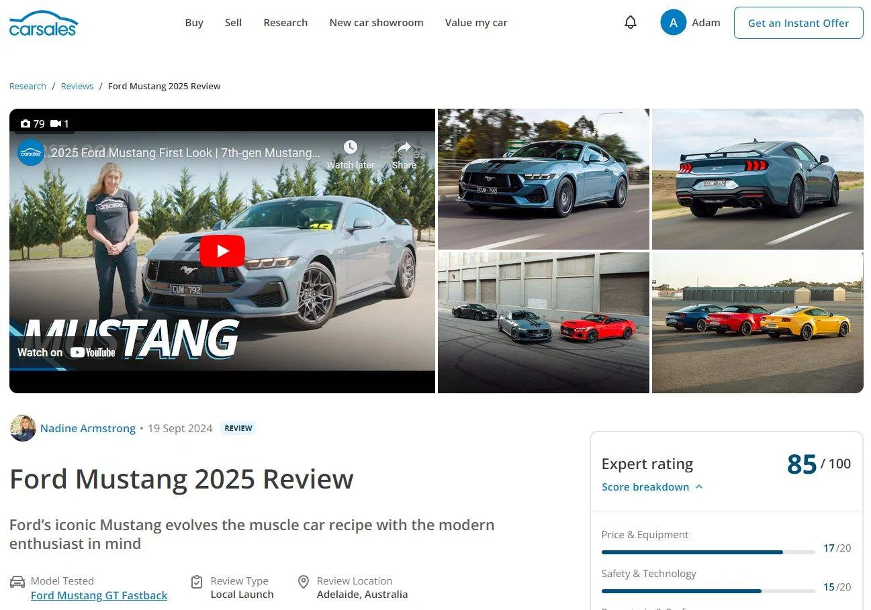Screen dimensions: 871x610
Task: Open rear view blue Mustang photo
Action: pos(758,179)
